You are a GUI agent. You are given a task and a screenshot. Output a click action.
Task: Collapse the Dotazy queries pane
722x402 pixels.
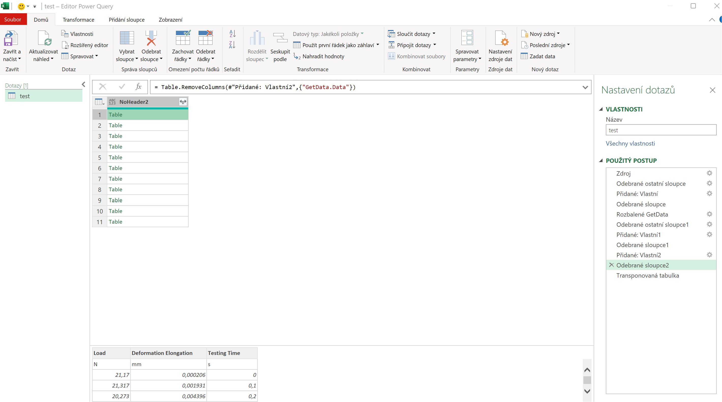pos(84,84)
